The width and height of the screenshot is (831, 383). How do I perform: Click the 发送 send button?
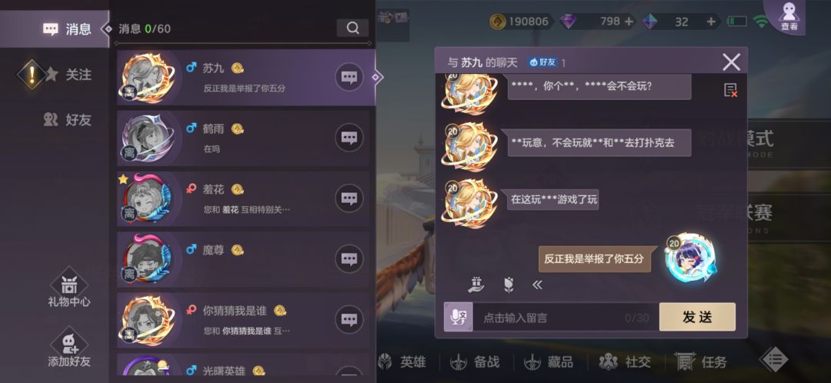pos(697,317)
